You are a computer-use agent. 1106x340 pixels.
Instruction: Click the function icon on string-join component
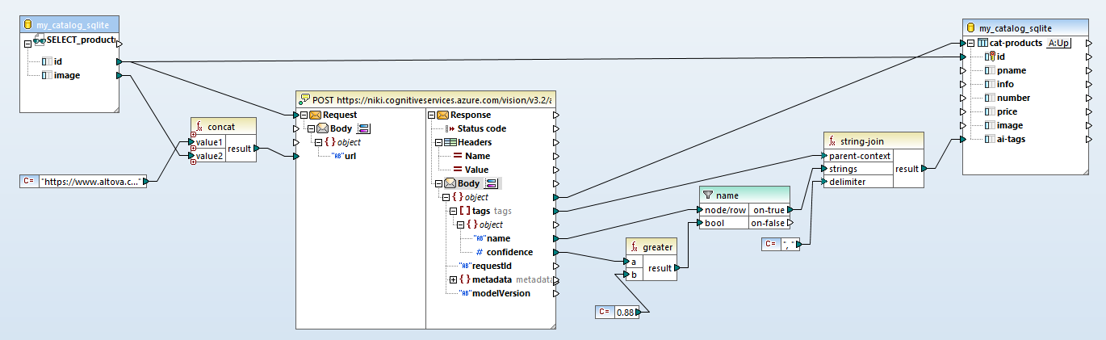click(x=832, y=141)
